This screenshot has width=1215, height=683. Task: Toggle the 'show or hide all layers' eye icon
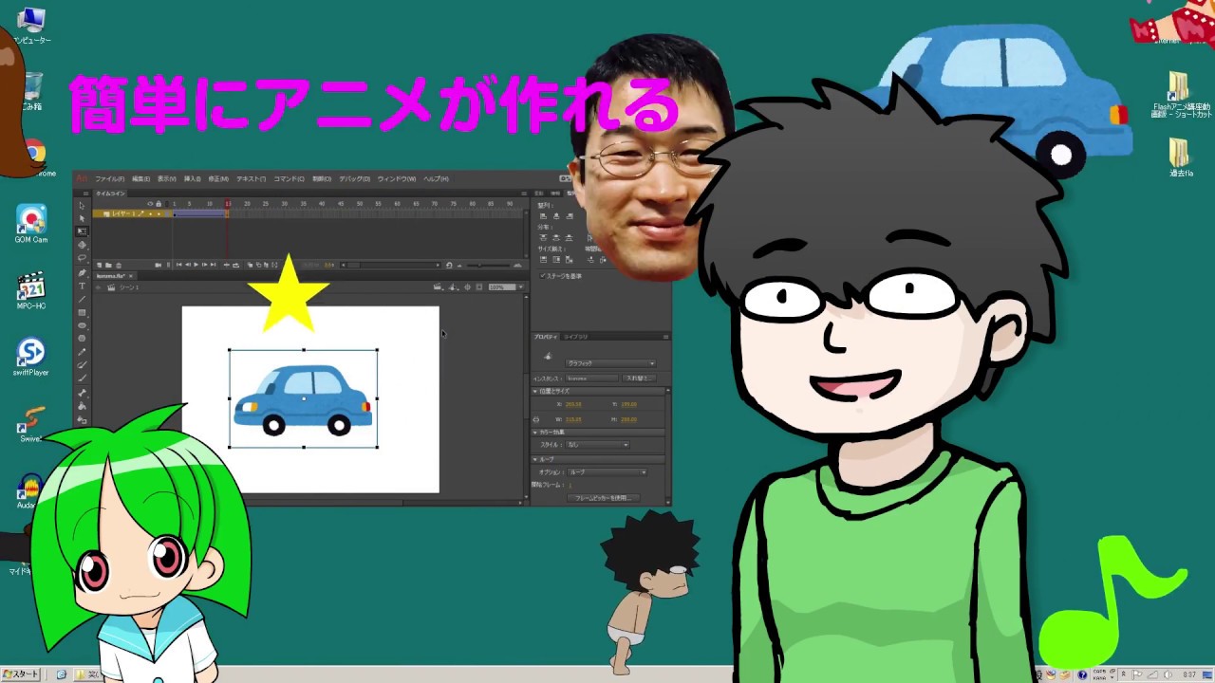pos(150,203)
